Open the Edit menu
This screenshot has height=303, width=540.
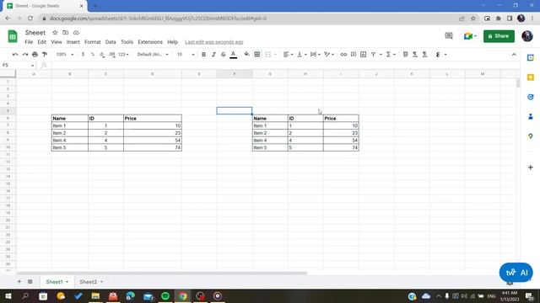[41, 42]
